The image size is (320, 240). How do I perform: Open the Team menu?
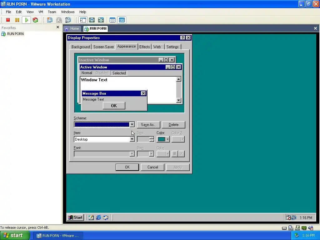click(x=52, y=12)
